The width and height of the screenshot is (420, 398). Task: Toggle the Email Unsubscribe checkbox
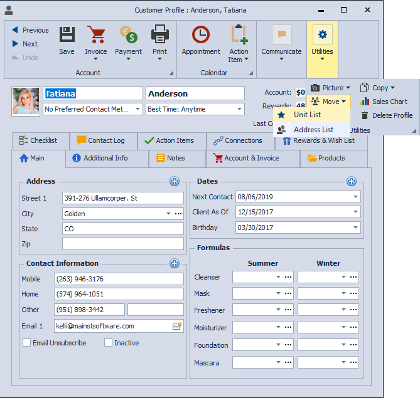point(26,343)
